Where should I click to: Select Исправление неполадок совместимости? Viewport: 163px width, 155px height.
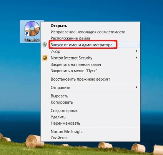[88, 32]
